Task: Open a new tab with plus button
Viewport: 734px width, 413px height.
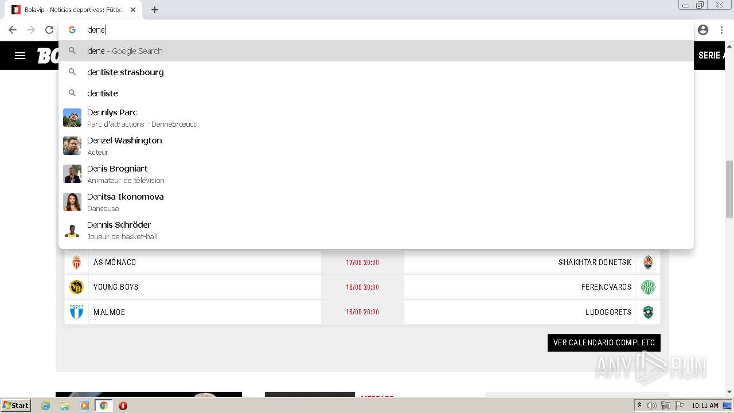Action: pos(155,10)
